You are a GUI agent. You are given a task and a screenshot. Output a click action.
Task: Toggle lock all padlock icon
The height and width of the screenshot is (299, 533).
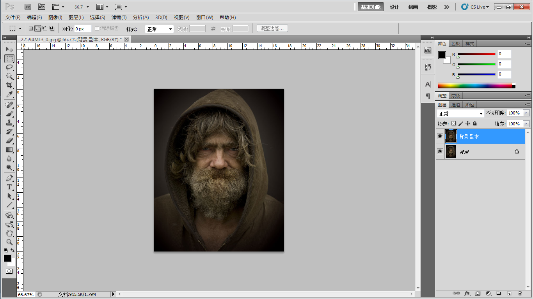point(475,123)
